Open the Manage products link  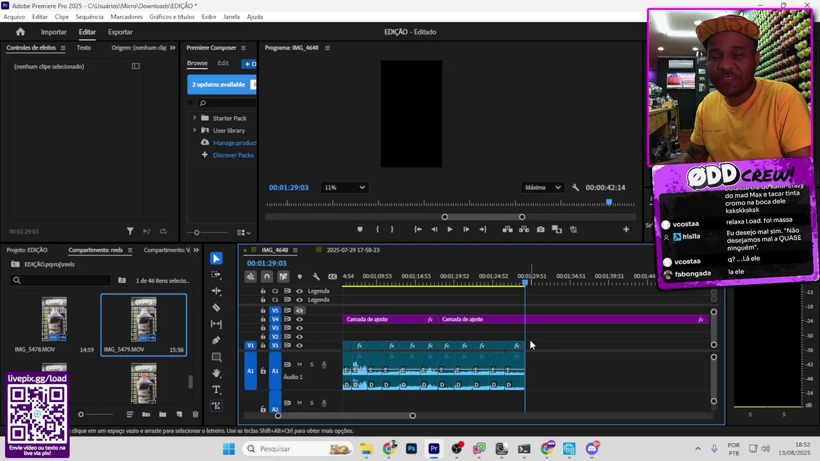[234, 143]
